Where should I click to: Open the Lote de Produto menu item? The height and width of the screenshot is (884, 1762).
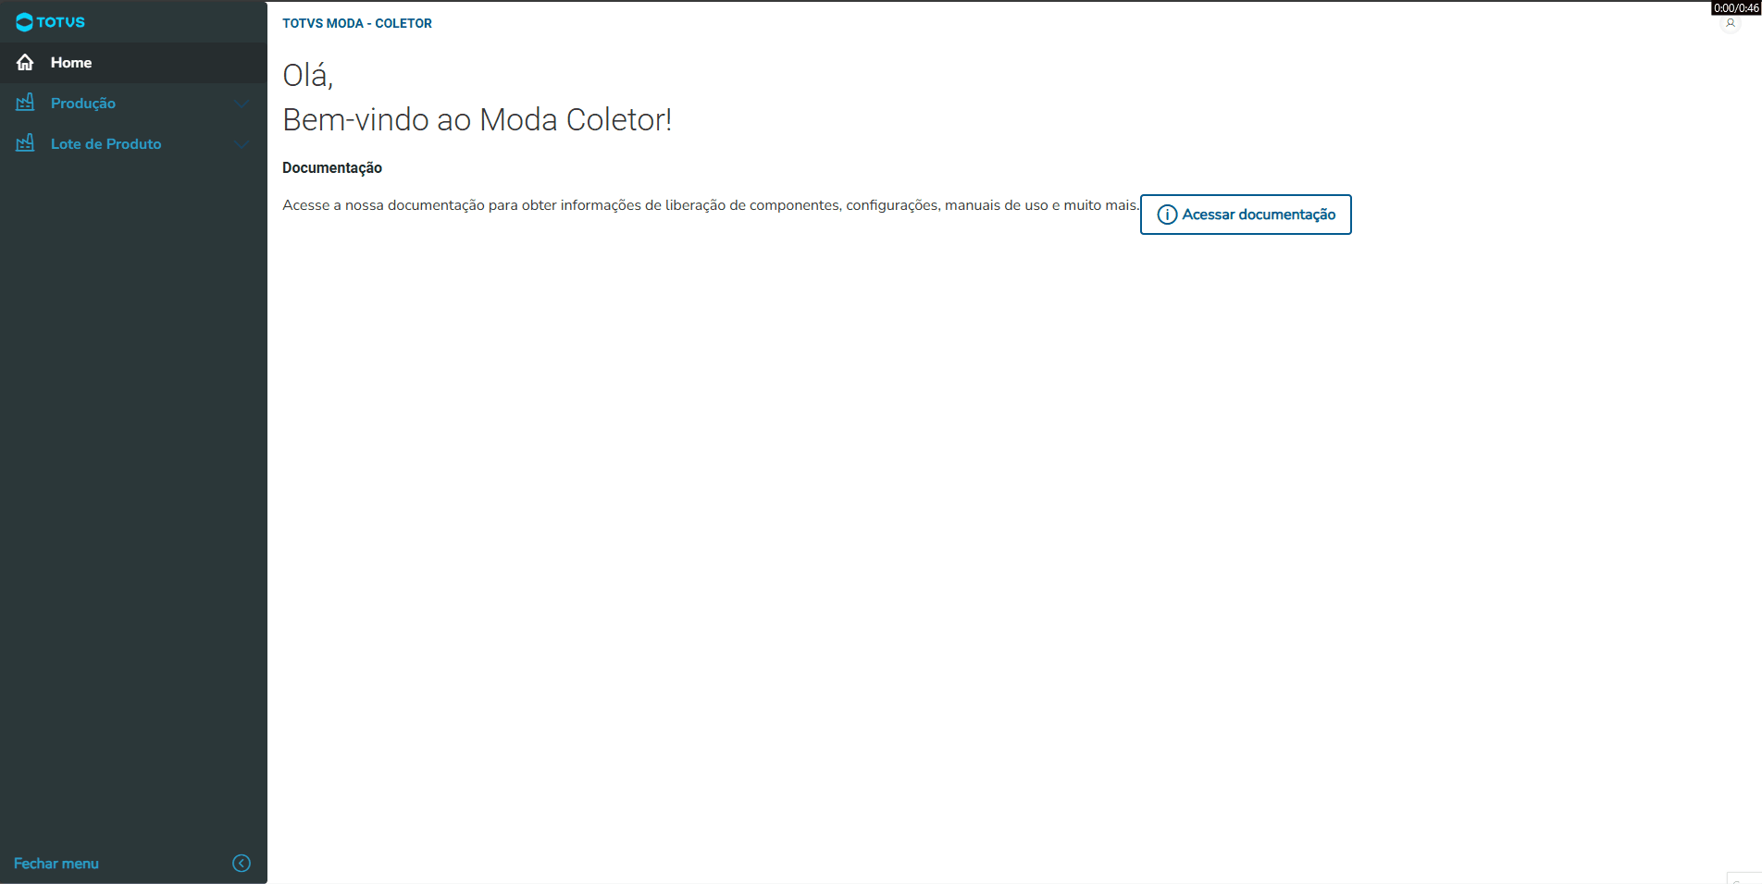point(133,144)
